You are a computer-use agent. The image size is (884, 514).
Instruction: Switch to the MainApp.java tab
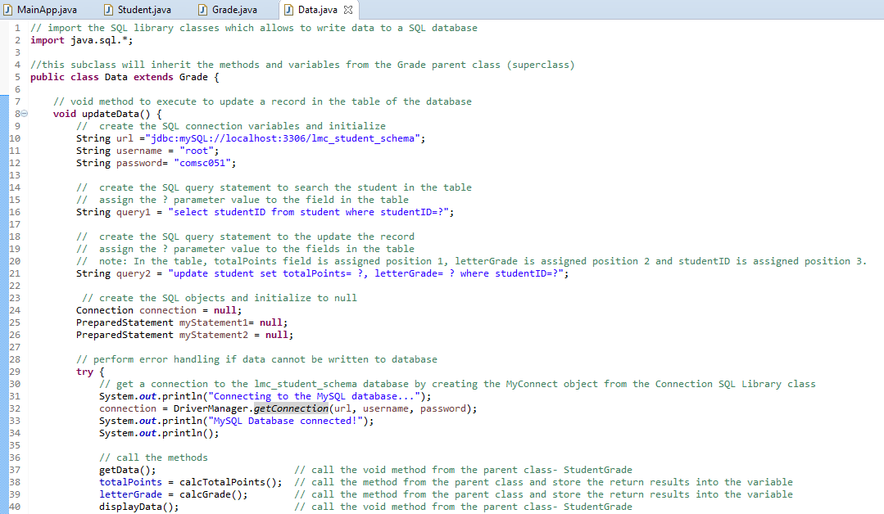point(47,10)
